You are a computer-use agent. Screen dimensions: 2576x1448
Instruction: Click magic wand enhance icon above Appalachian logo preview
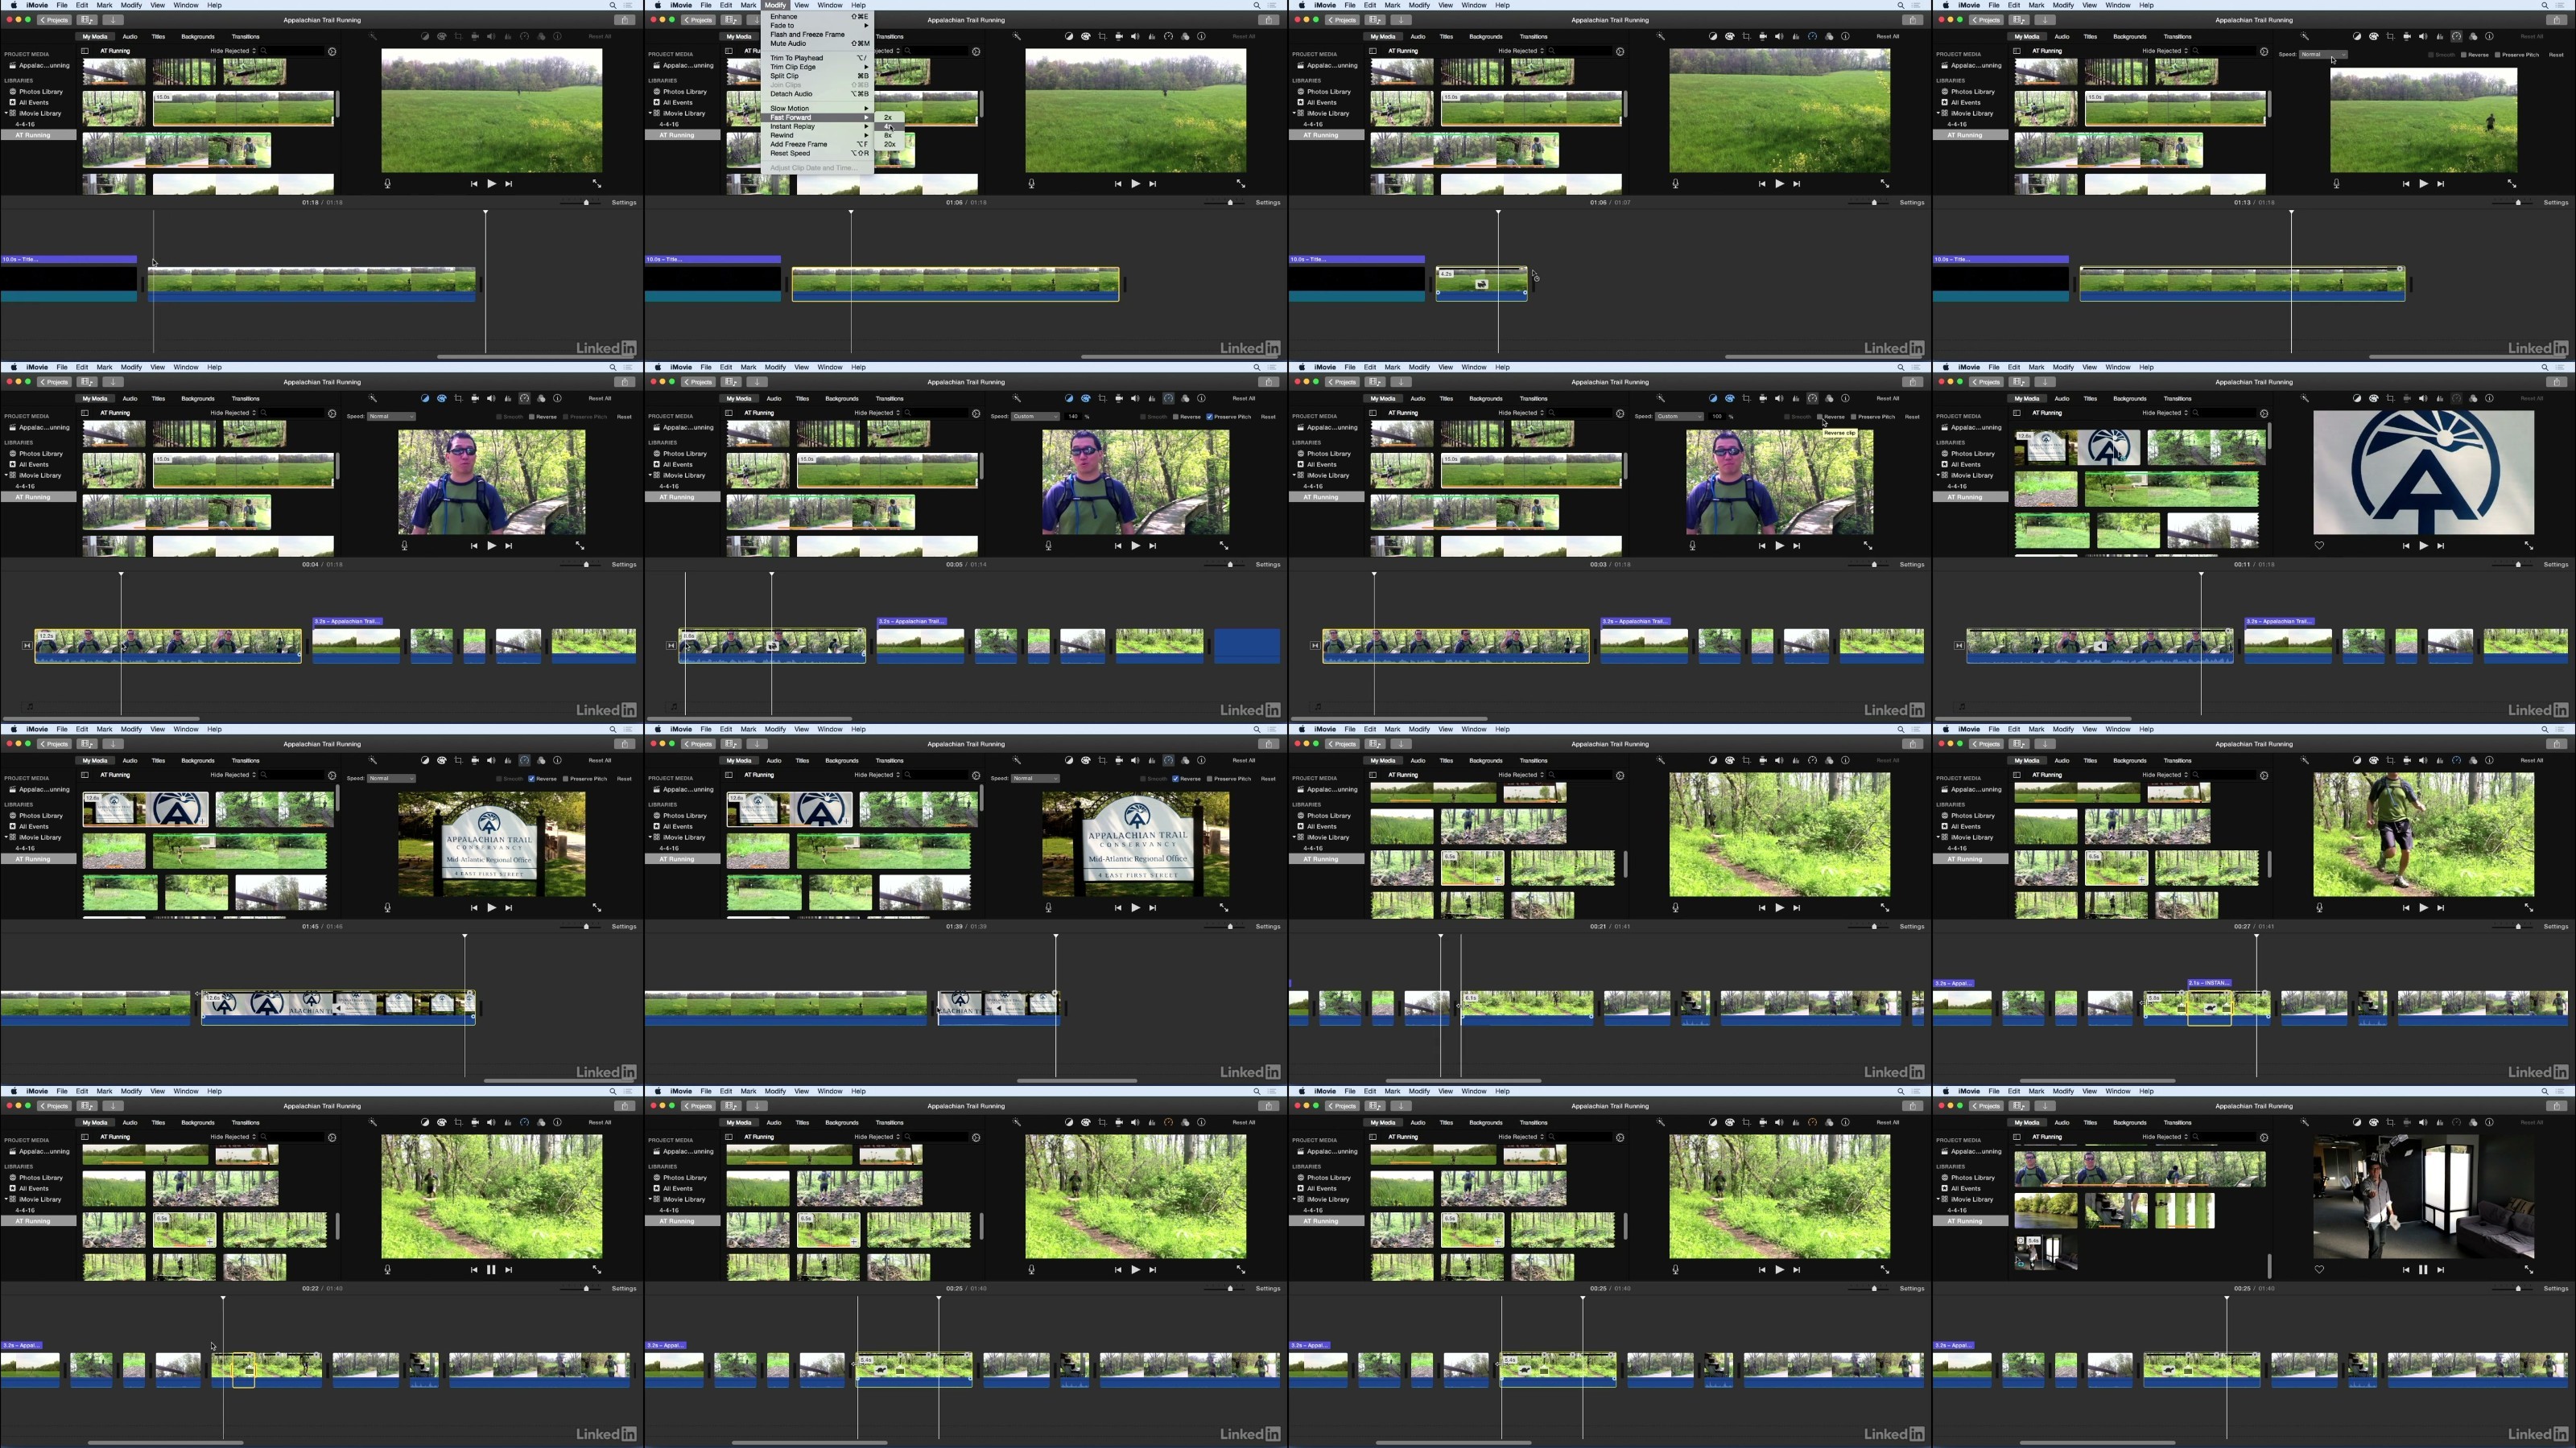pyautogui.click(x=2305, y=397)
